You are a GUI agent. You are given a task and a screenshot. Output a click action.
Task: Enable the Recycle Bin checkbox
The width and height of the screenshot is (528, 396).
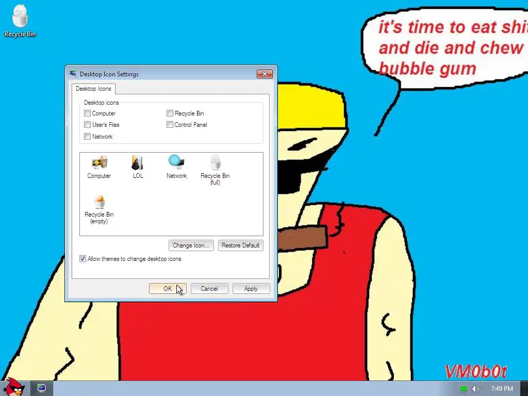pos(170,113)
